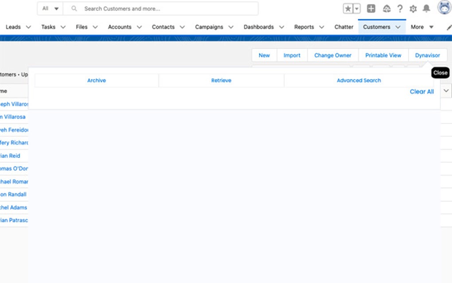Select the Archive option
Screen dimensions: 452x283
coord(96,80)
